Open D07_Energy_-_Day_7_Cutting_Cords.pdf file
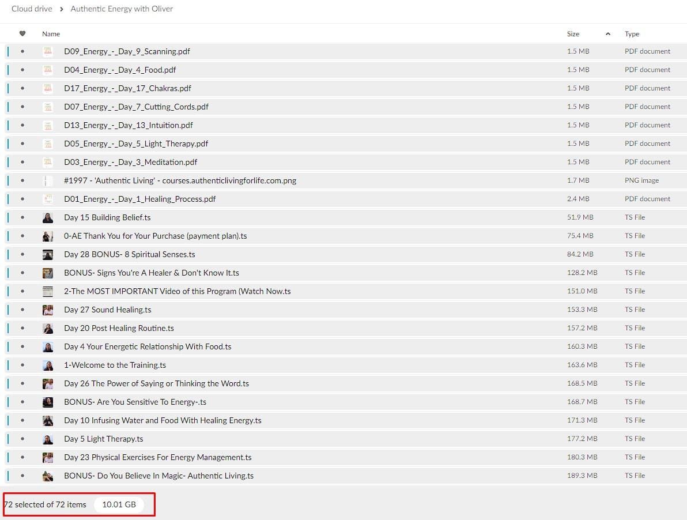The height and width of the screenshot is (520, 687). [136, 107]
